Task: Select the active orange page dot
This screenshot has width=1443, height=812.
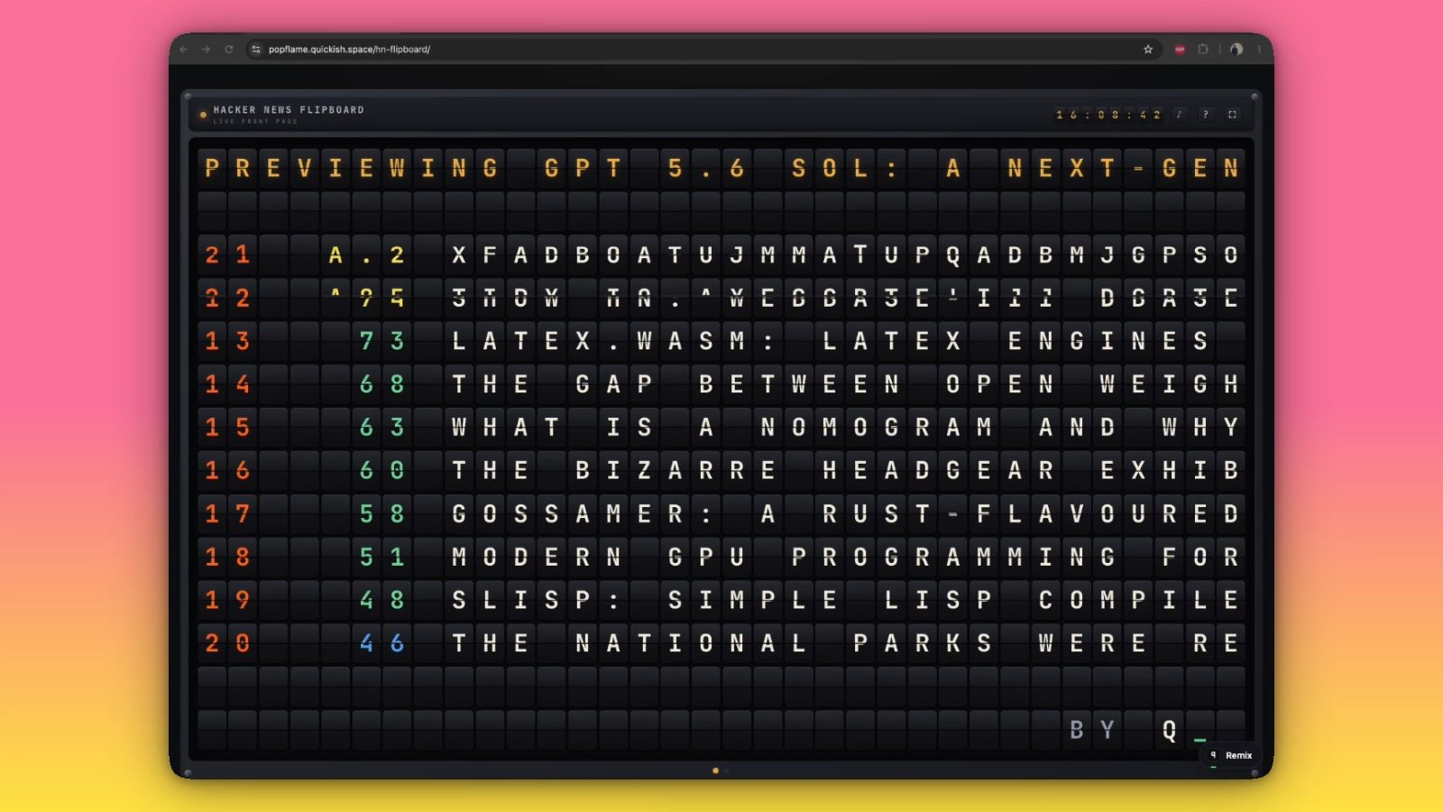Action: pos(716,770)
